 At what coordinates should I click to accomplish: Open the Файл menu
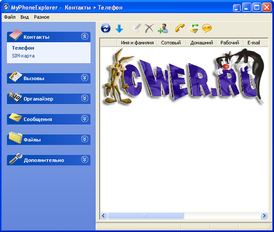[10, 17]
